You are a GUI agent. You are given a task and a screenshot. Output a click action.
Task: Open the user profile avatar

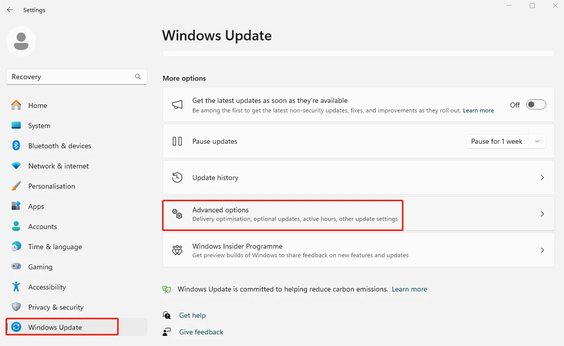point(21,41)
